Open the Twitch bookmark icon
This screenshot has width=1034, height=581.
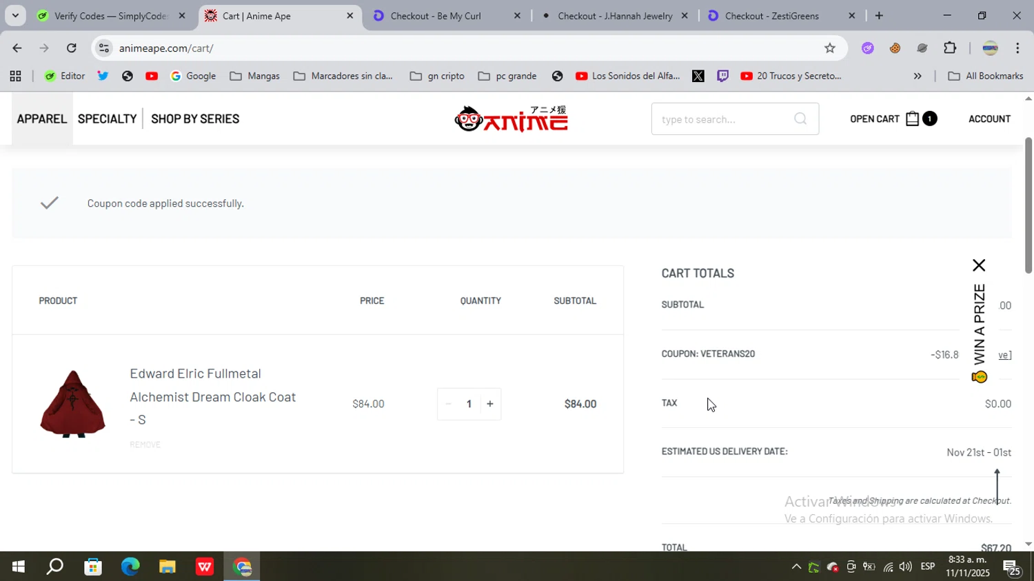(x=722, y=77)
